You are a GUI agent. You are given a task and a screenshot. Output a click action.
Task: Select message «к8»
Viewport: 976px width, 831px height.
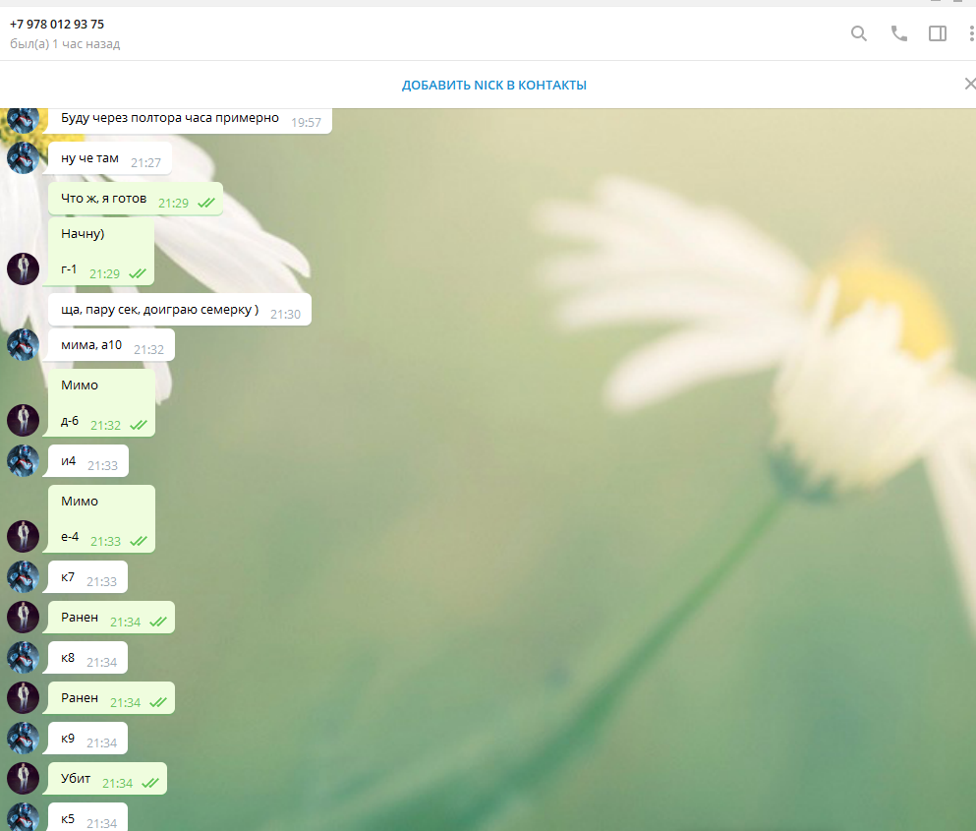[x=87, y=658]
